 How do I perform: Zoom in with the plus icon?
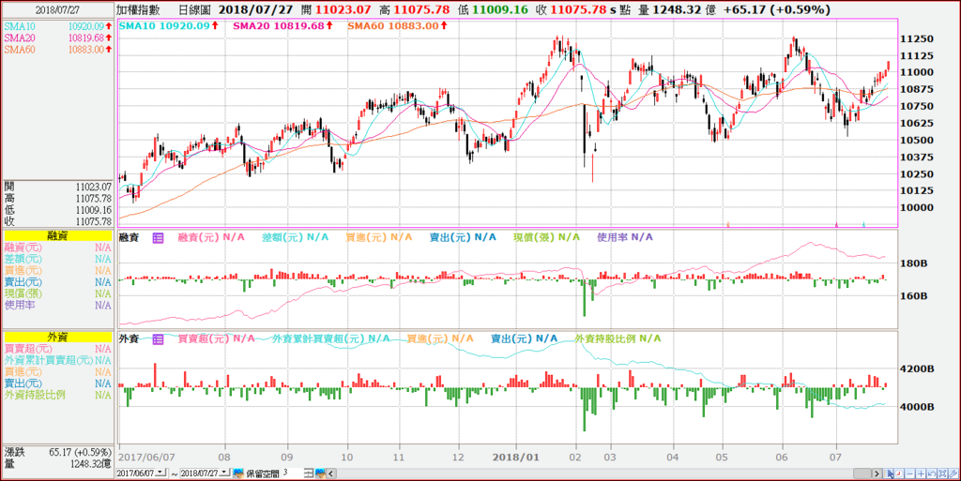coord(921,473)
